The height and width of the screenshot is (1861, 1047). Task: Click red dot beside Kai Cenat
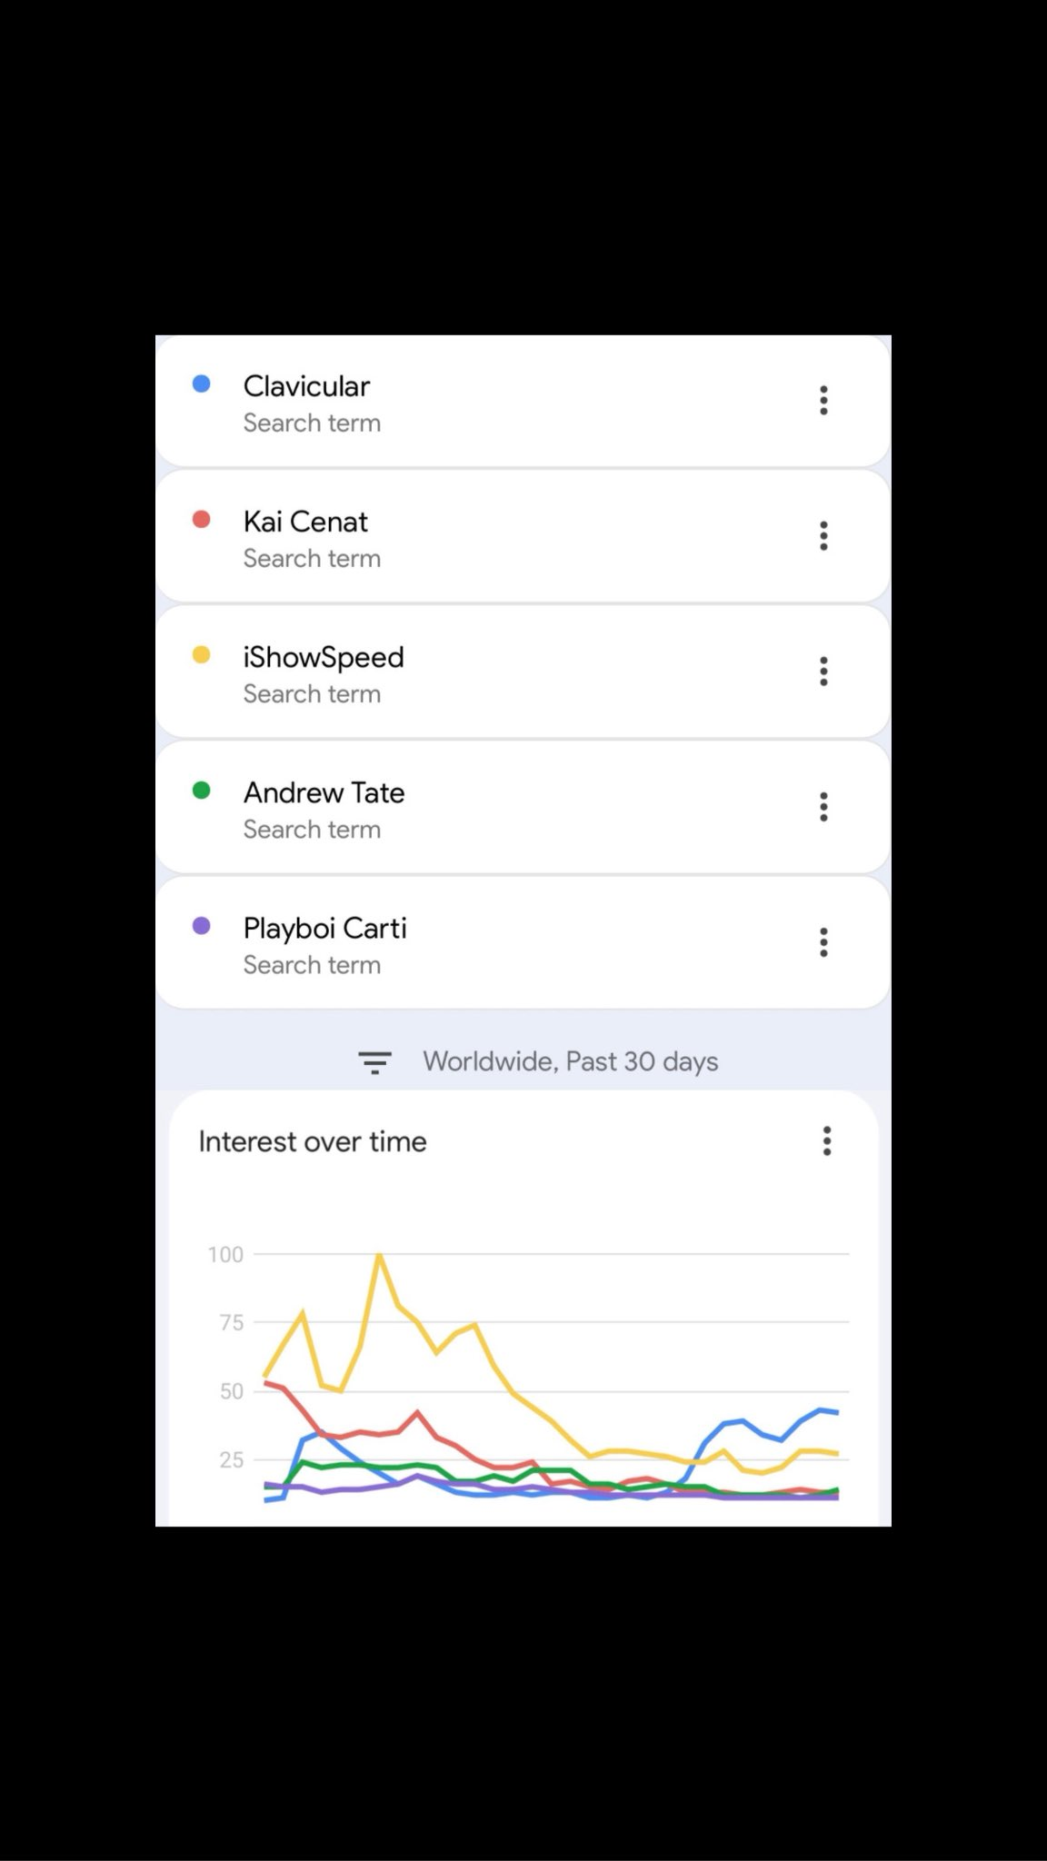[x=202, y=520]
